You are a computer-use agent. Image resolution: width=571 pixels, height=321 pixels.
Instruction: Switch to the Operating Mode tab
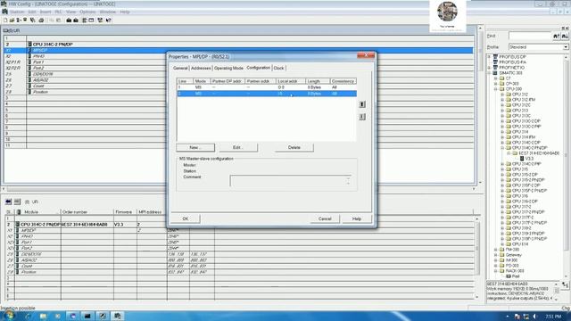click(x=228, y=68)
